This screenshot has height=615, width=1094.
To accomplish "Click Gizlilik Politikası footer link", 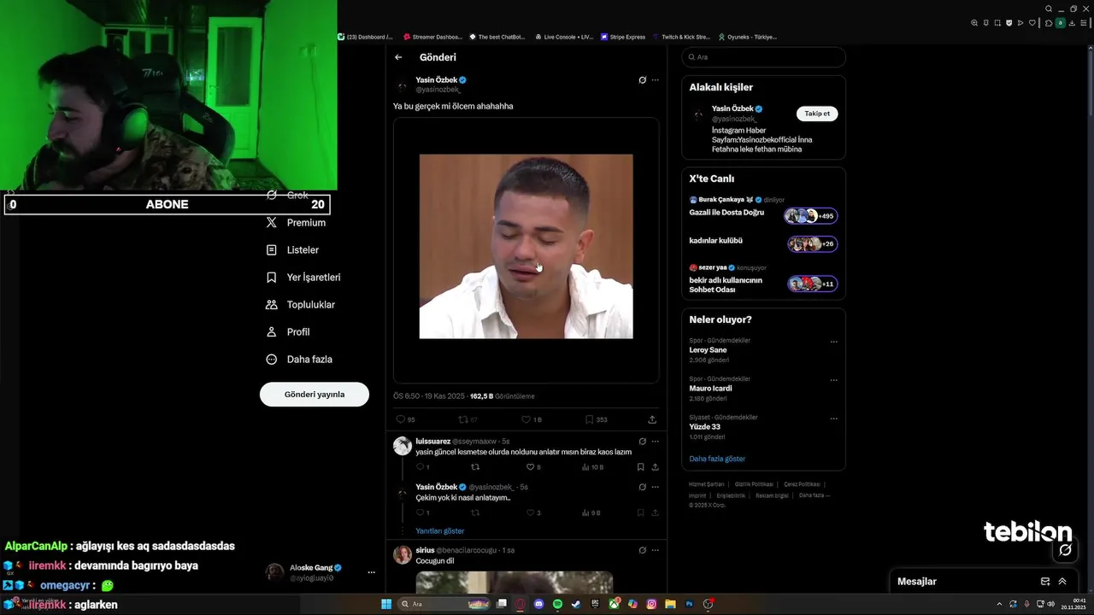I will (x=754, y=484).
